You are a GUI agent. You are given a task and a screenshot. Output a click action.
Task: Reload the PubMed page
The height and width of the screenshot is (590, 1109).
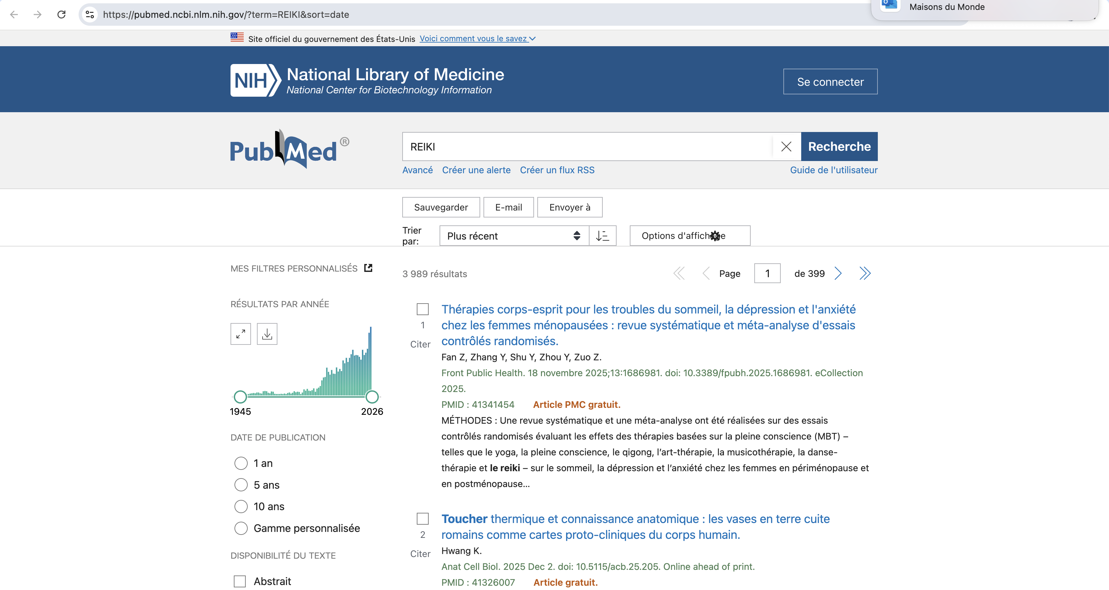(61, 15)
